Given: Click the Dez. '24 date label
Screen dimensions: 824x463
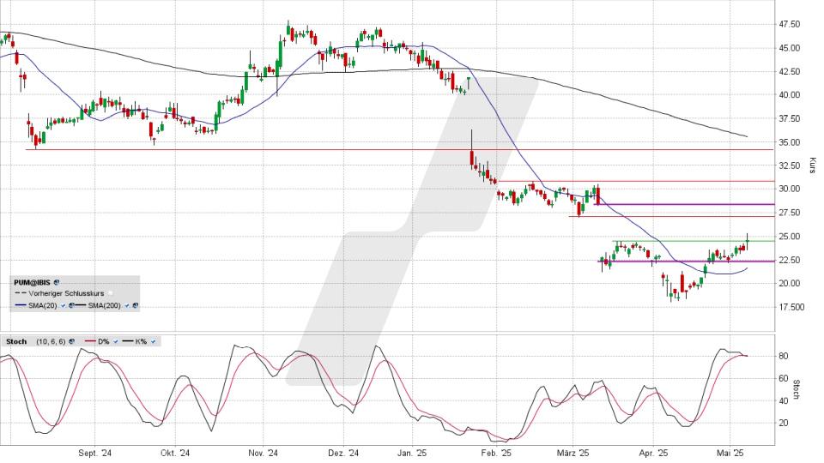Looking at the screenshot, I should pos(343,453).
